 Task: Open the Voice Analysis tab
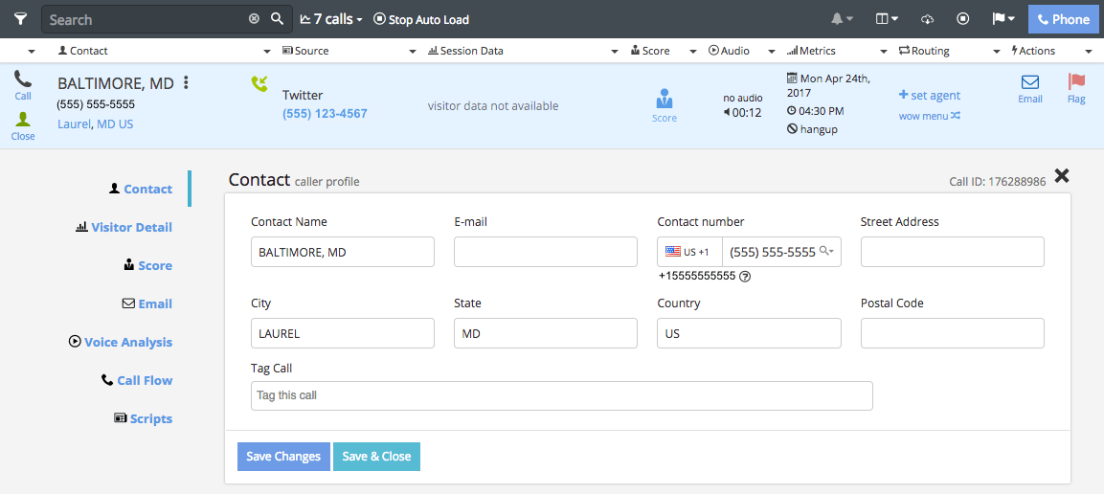[x=127, y=342]
